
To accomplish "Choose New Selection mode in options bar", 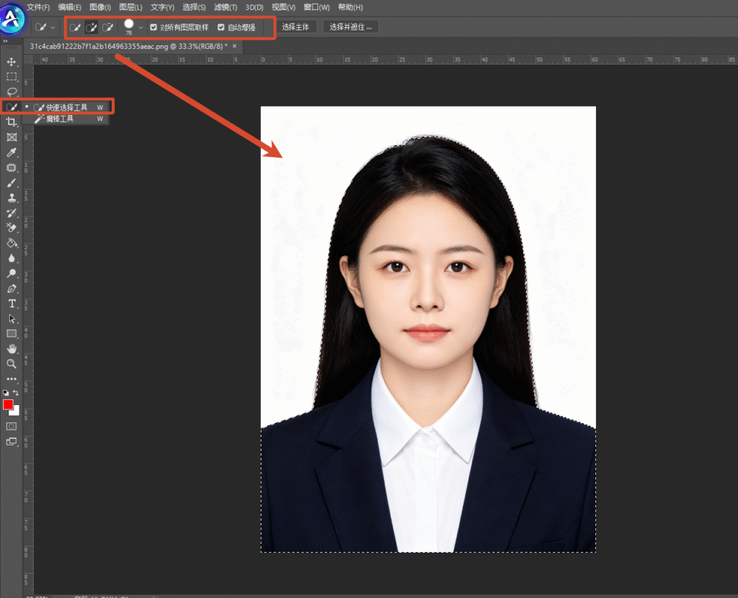I will pyautogui.click(x=75, y=27).
